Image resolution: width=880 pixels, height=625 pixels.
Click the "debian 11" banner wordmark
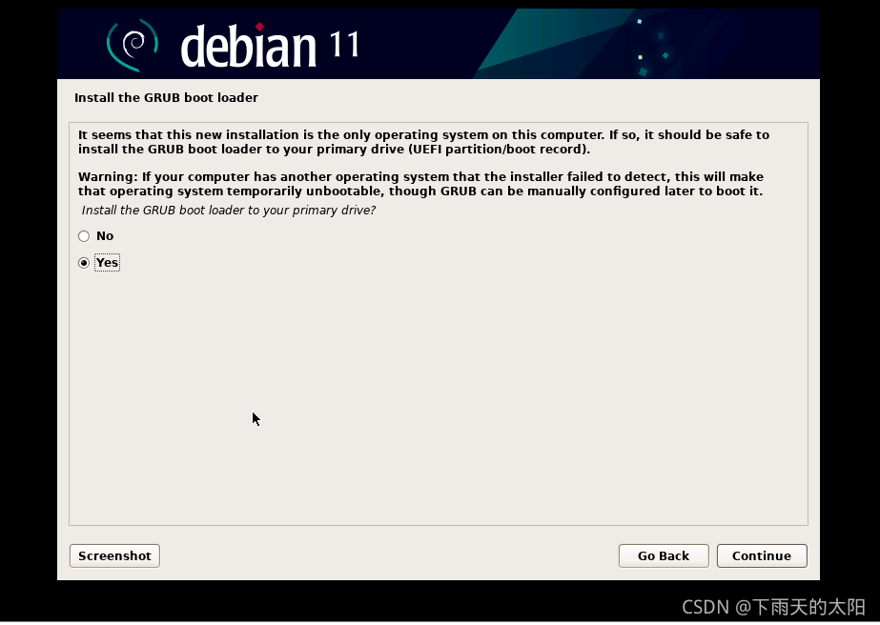[252, 43]
